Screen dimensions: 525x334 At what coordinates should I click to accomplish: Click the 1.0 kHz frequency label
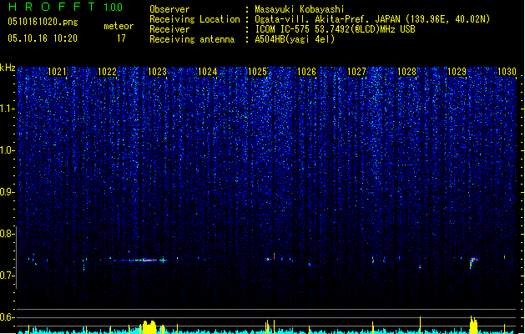[x=8, y=150]
